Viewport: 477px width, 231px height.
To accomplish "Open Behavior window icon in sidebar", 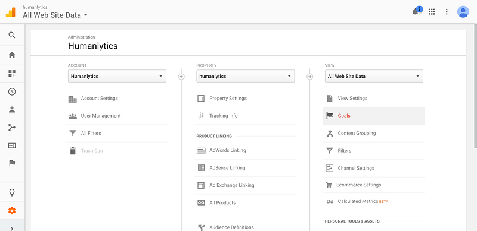I will click(x=12, y=145).
